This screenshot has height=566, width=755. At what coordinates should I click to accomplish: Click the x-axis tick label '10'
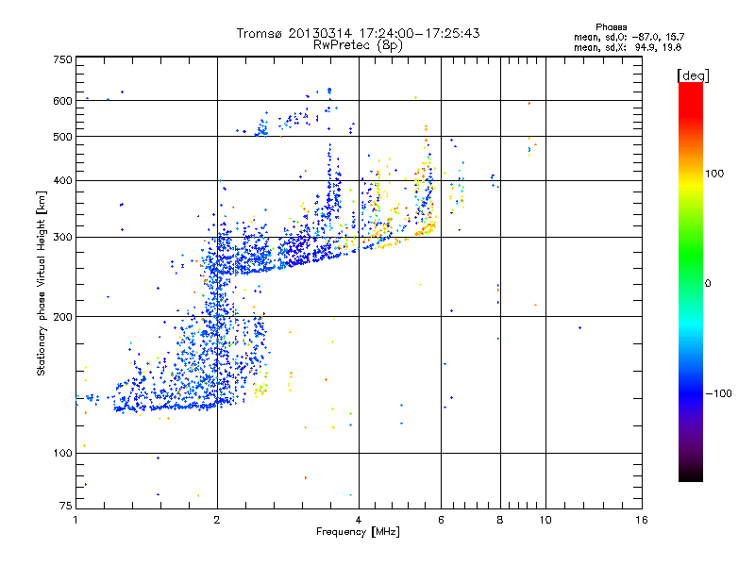[545, 520]
